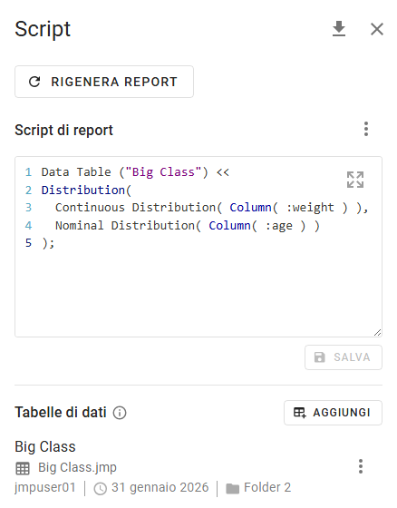Viewport: 397px width, 508px height.
Task: Click the Folder 2 folder icon
Action: pyautogui.click(x=232, y=488)
